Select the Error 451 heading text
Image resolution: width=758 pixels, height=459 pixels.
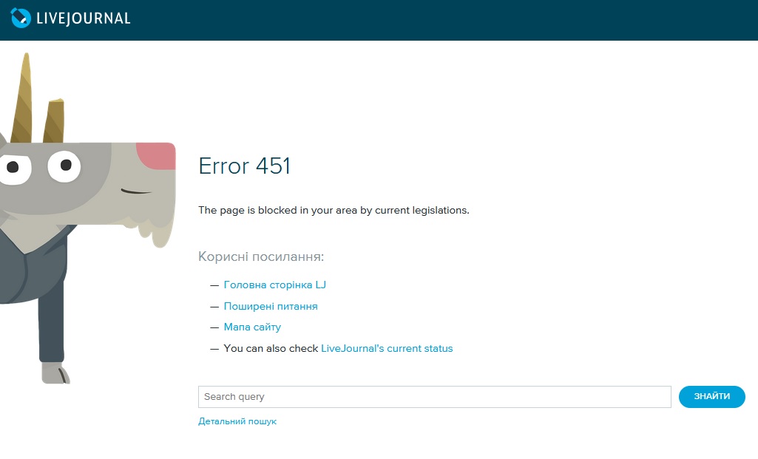click(x=245, y=166)
